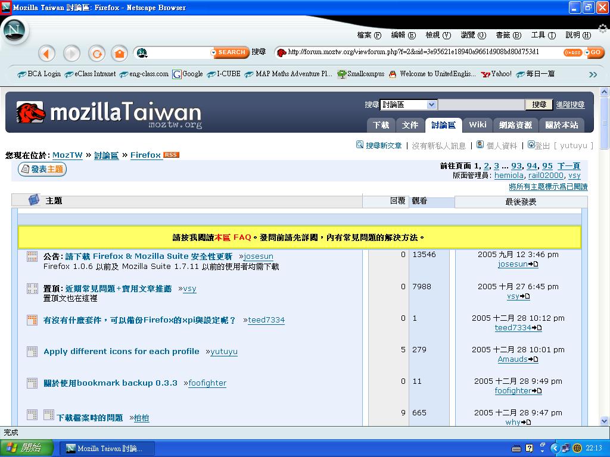Image resolution: width=610 pixels, height=457 pixels.
Task: Open the search engine dropdown arrow
Action: point(213,52)
